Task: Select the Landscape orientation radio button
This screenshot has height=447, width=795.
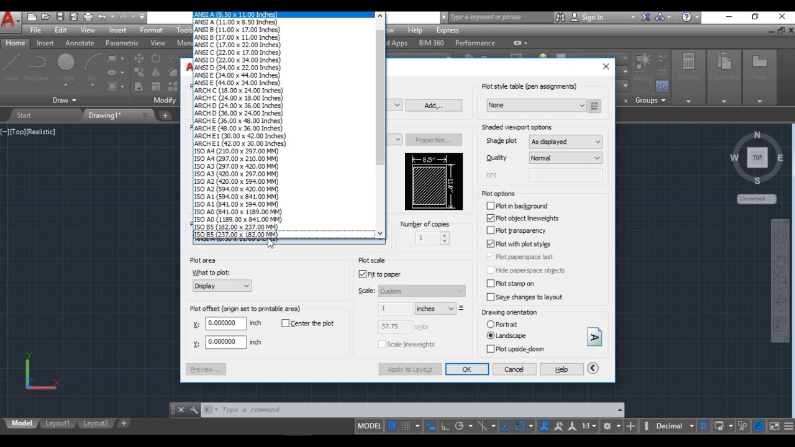Action: click(x=491, y=335)
